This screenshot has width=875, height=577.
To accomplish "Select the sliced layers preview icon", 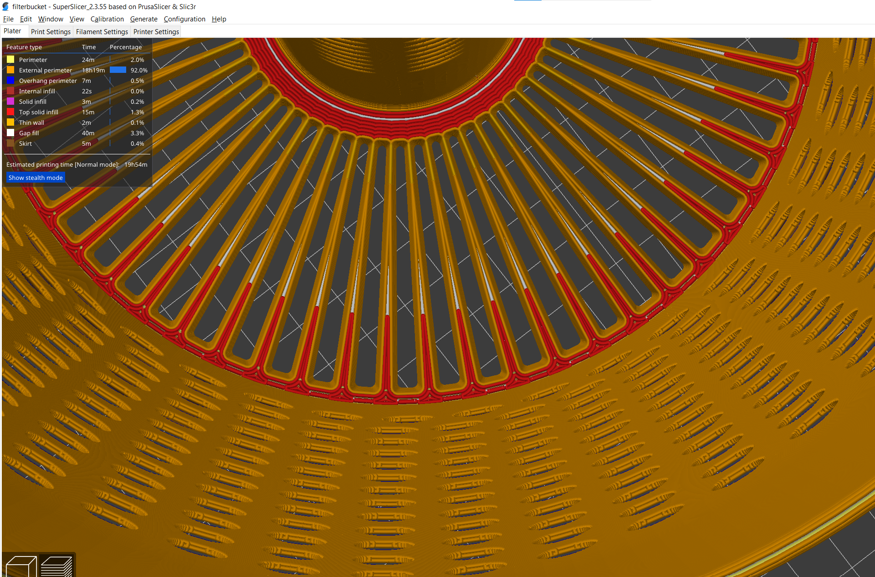I will pos(57,566).
